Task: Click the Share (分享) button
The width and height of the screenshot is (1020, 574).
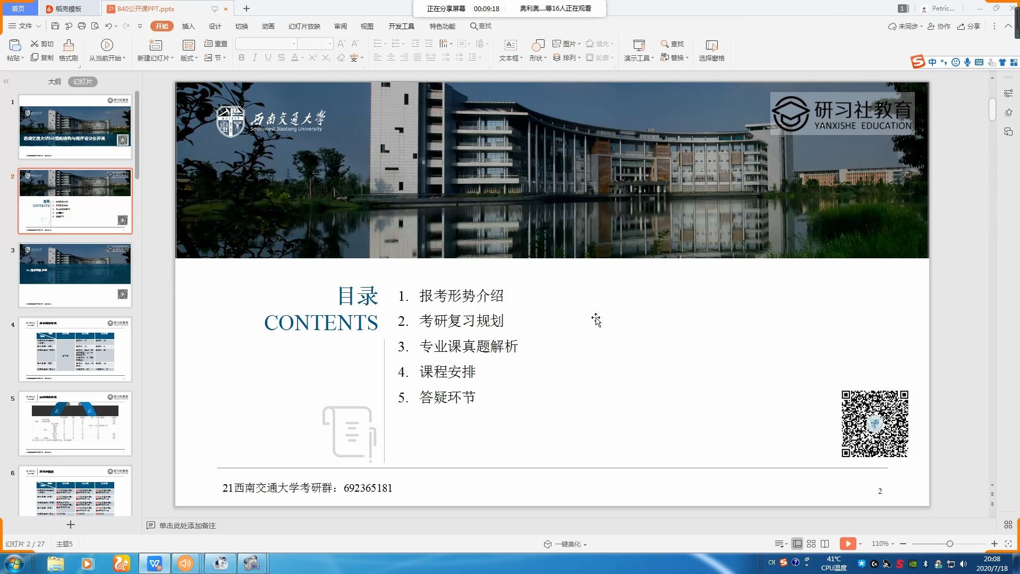Action: [x=968, y=26]
